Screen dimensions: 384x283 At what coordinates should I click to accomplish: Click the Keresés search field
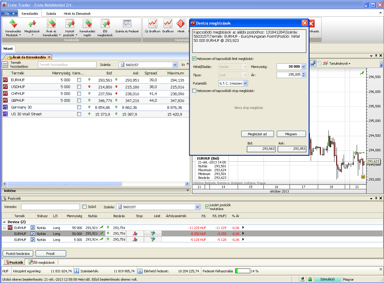tap(50, 207)
